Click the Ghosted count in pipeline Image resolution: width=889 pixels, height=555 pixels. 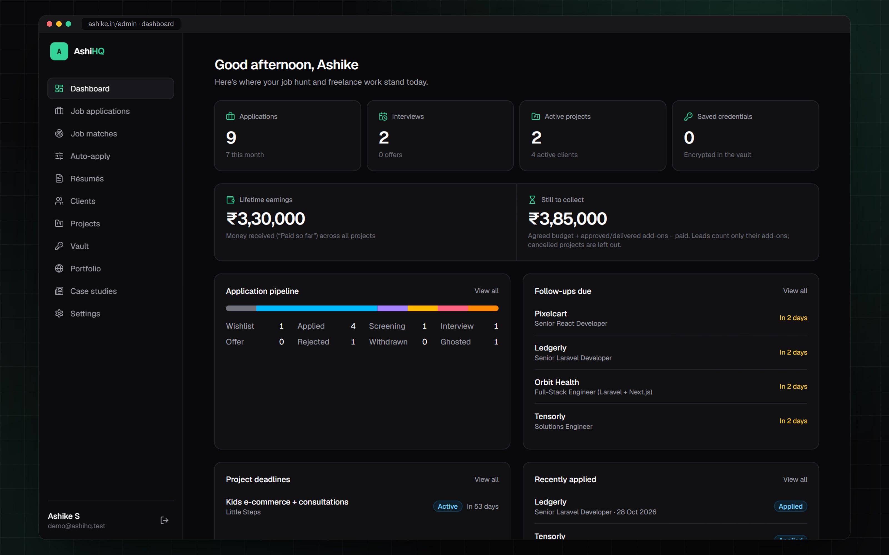click(496, 342)
